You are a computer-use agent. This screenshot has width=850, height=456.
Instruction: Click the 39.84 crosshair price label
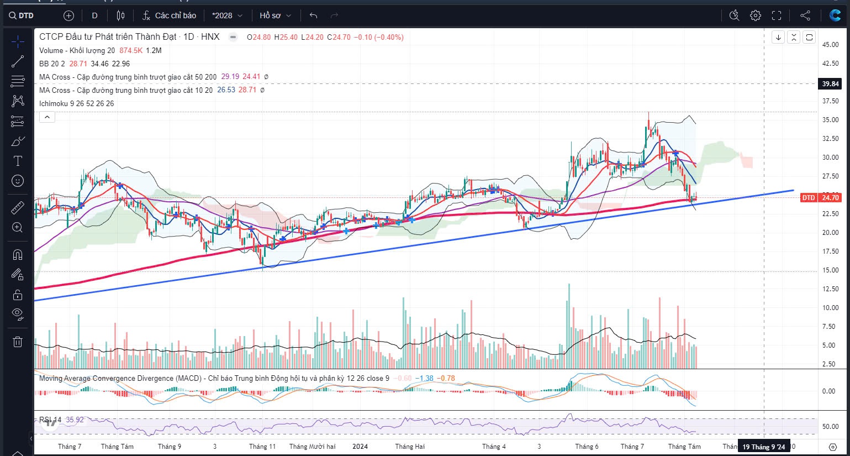click(830, 84)
